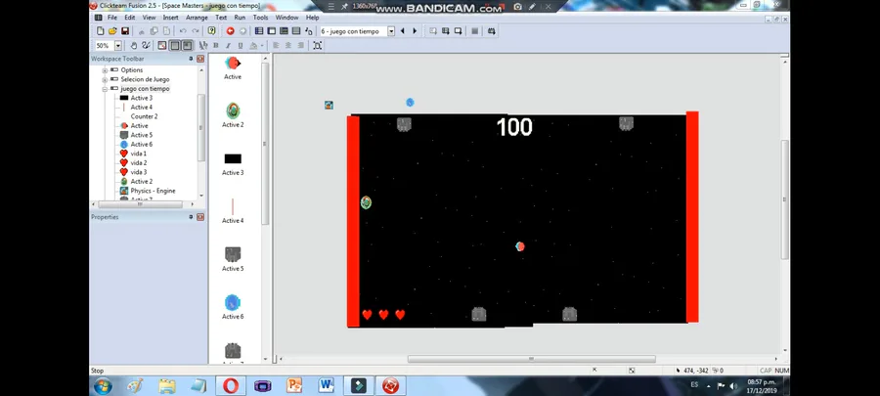
Task: Click the Stop square icon in the toolbar
Action: 475,31
